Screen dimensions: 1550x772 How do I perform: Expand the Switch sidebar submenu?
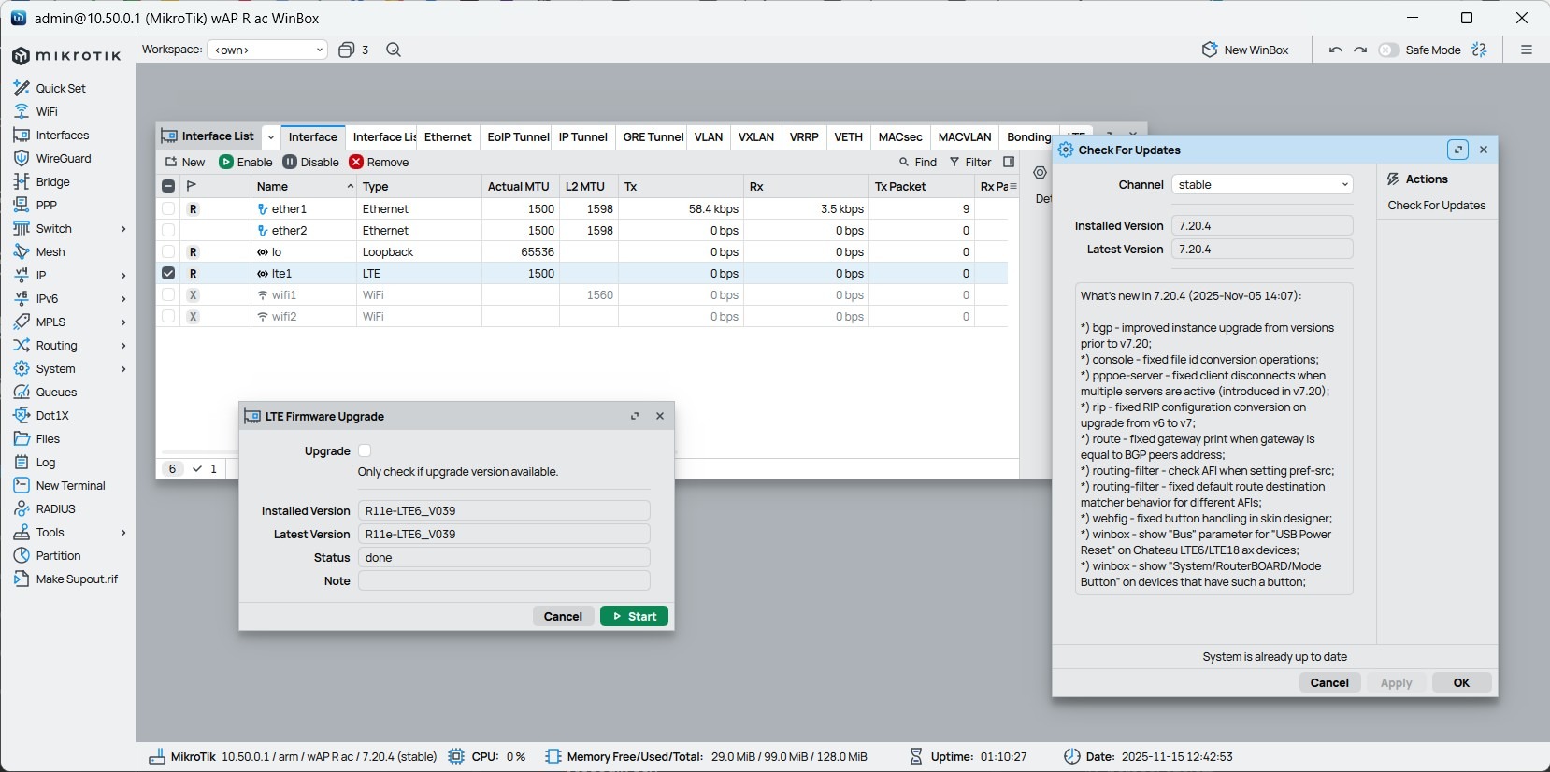[x=123, y=228]
